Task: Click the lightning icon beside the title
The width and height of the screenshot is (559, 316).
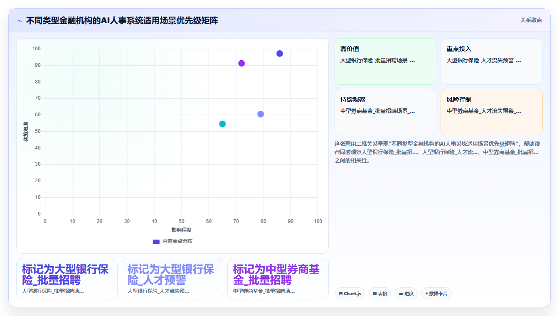Action: [20, 21]
